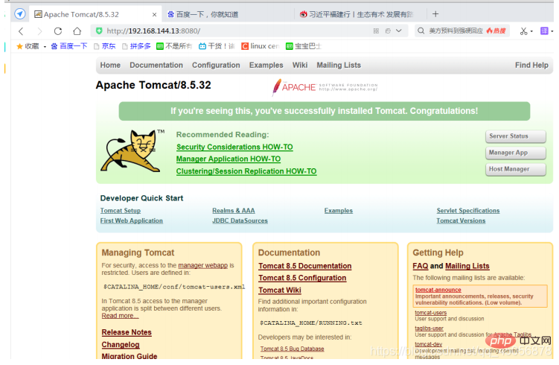
Task: Open the Server Status button
Action: [516, 136]
